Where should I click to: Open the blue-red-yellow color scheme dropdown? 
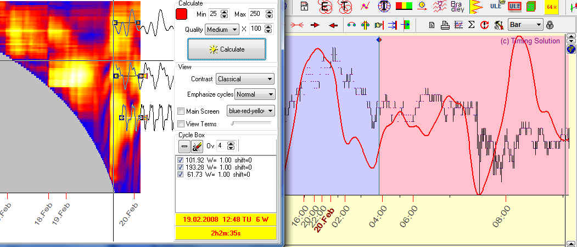pyautogui.click(x=251, y=111)
